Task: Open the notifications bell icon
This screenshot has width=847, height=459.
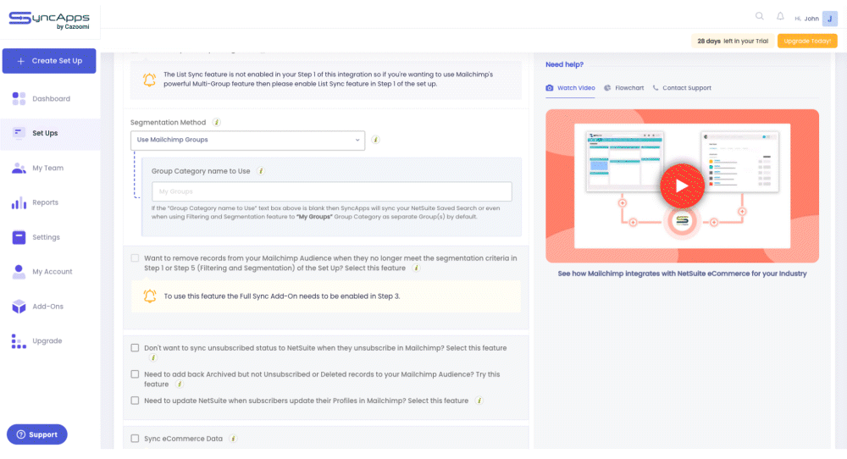Action: click(780, 16)
